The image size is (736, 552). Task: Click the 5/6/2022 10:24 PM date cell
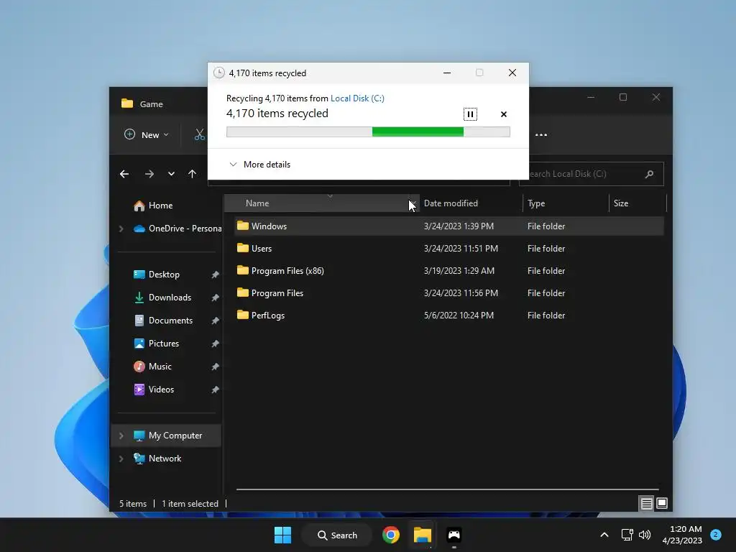click(x=459, y=316)
